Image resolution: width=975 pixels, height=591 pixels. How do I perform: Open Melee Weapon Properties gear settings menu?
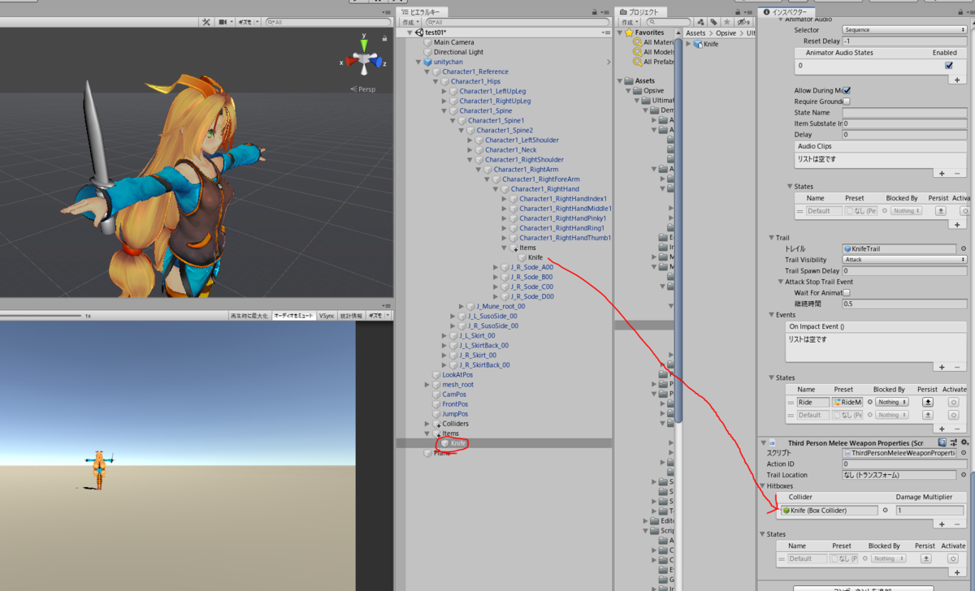(964, 442)
